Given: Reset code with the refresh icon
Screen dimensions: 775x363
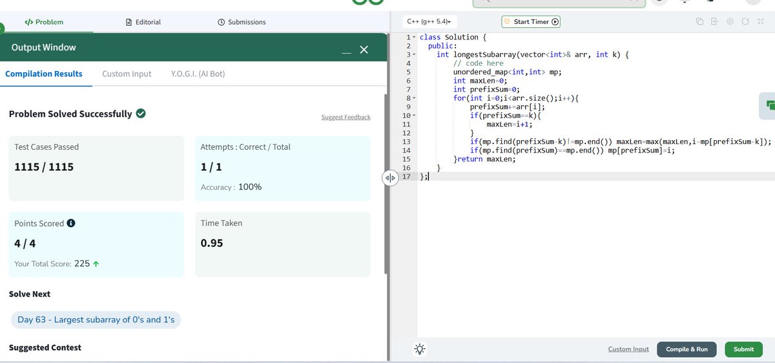Looking at the screenshot, I should tap(745, 21).
